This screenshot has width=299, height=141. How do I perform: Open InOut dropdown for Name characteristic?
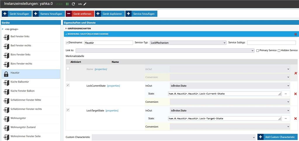(230, 69)
